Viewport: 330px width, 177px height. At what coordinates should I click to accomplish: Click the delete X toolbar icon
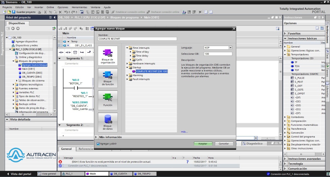(60, 12)
